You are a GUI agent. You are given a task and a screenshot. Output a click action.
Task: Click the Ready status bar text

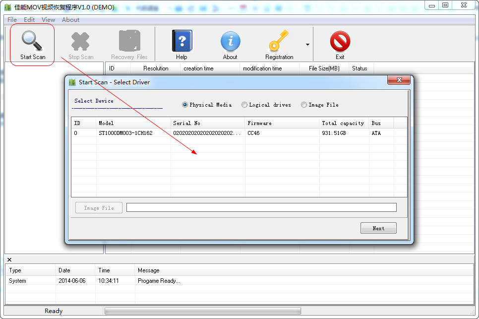click(54, 311)
